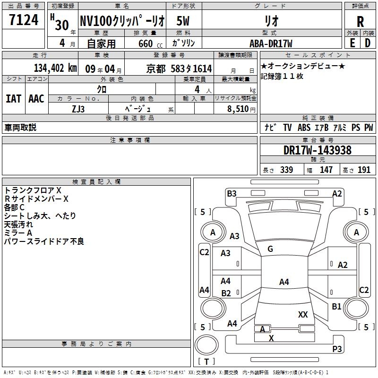Click the vehicle history 自家用
The image size is (378, 378).
101,43
